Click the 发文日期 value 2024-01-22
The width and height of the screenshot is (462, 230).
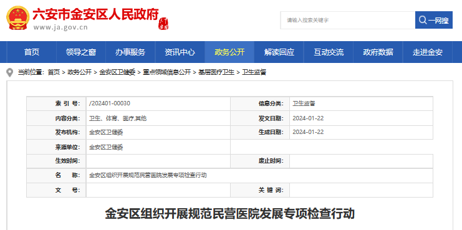tap(308, 118)
